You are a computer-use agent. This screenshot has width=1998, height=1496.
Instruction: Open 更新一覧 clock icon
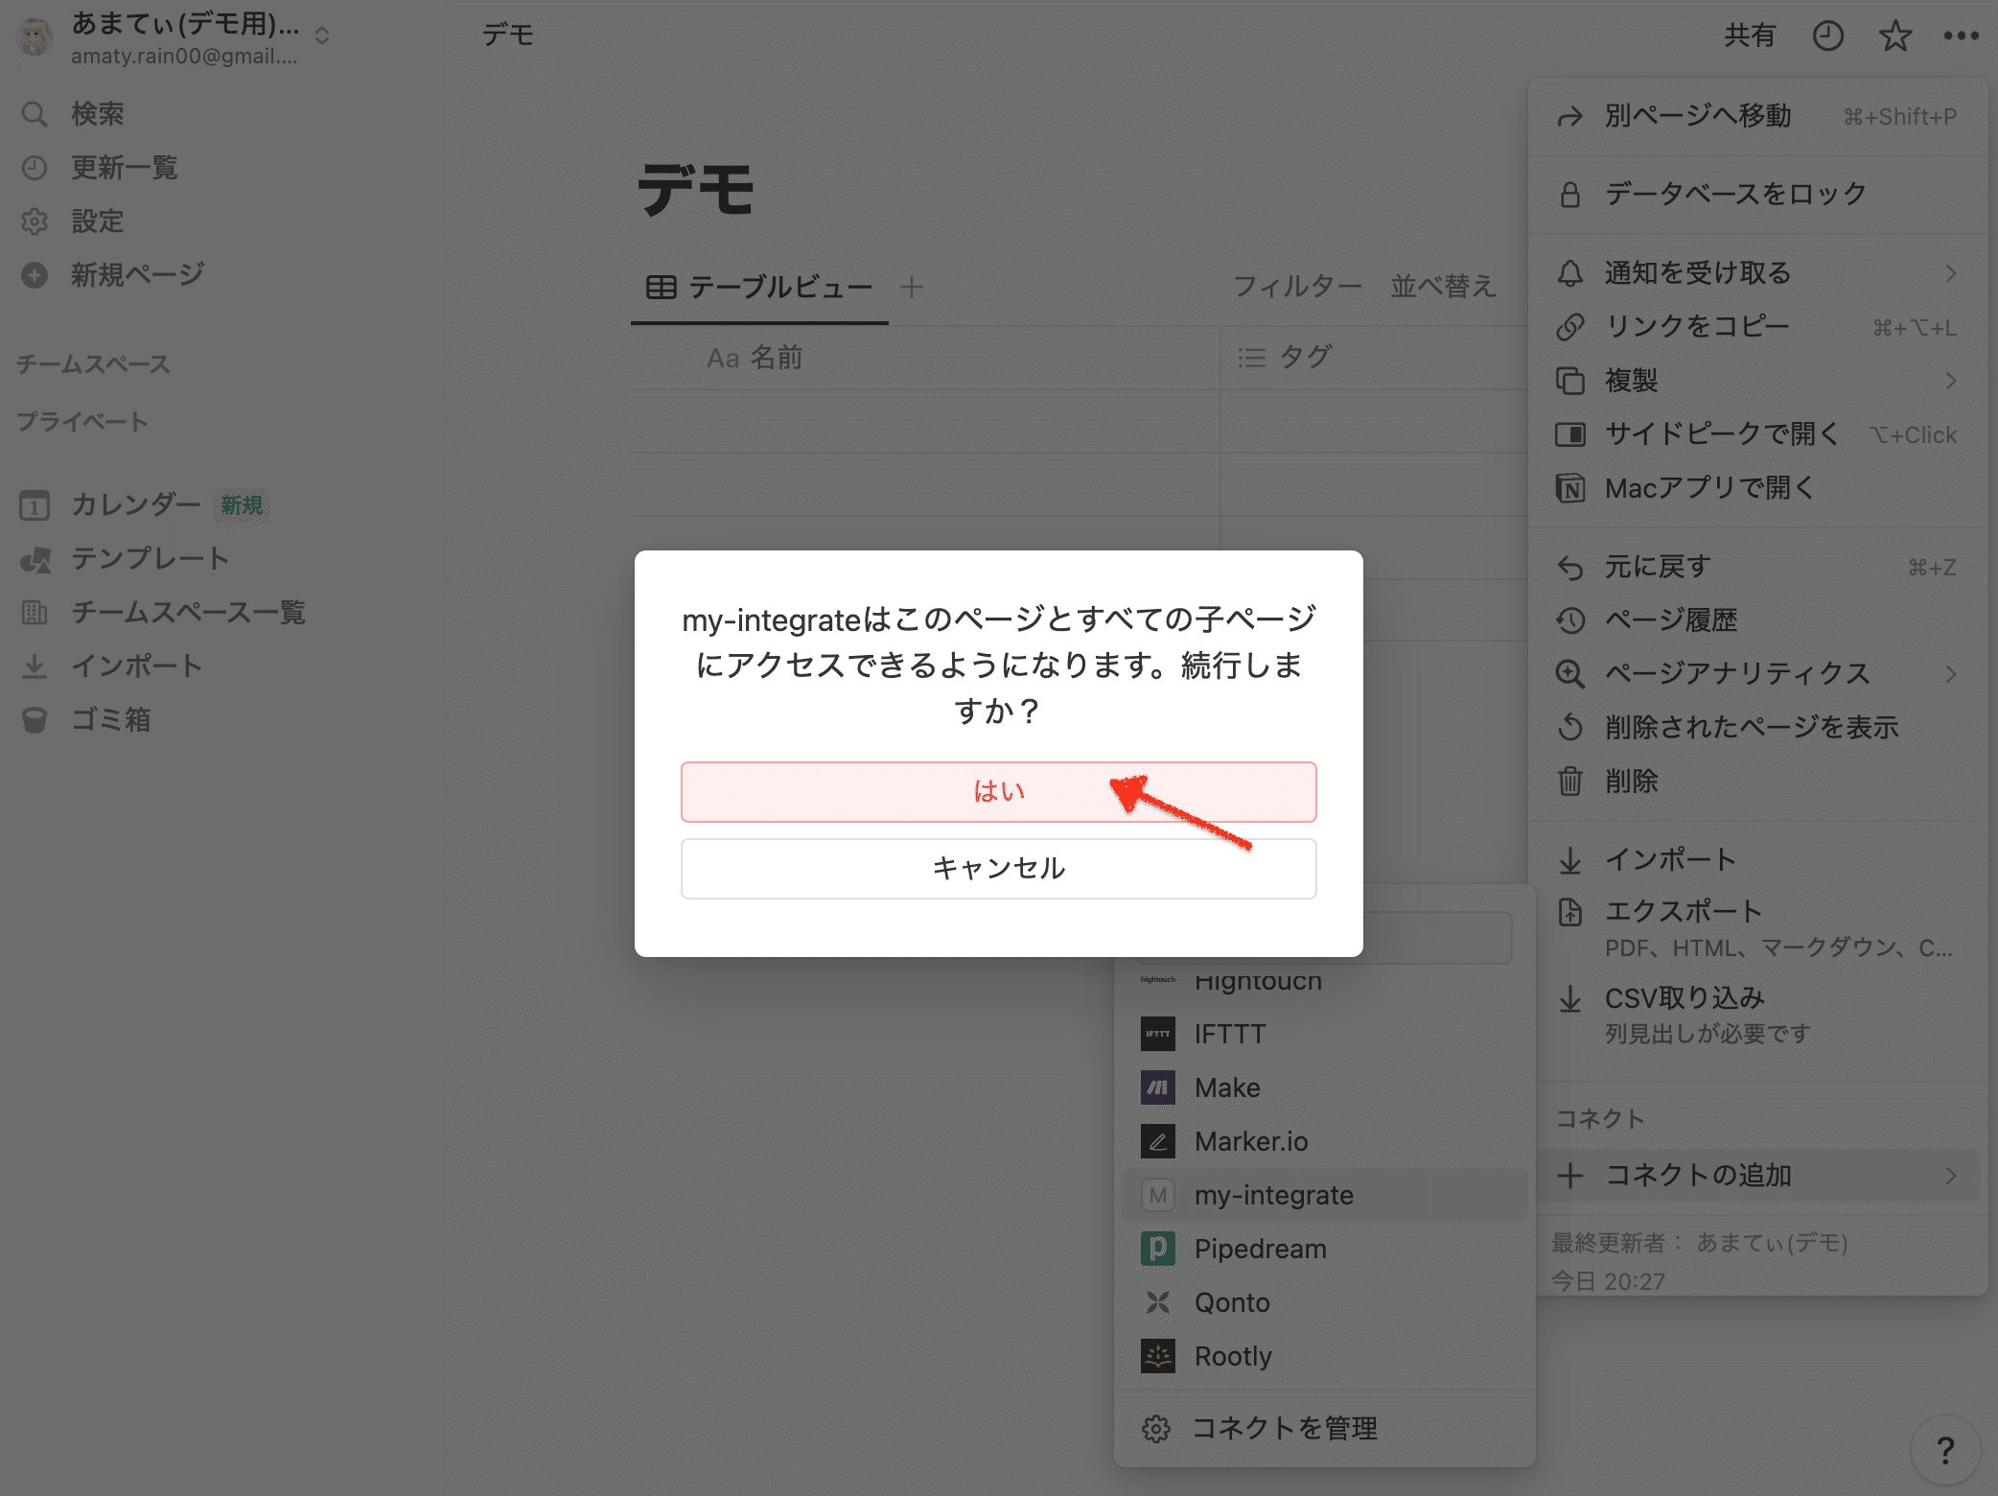[x=35, y=168]
